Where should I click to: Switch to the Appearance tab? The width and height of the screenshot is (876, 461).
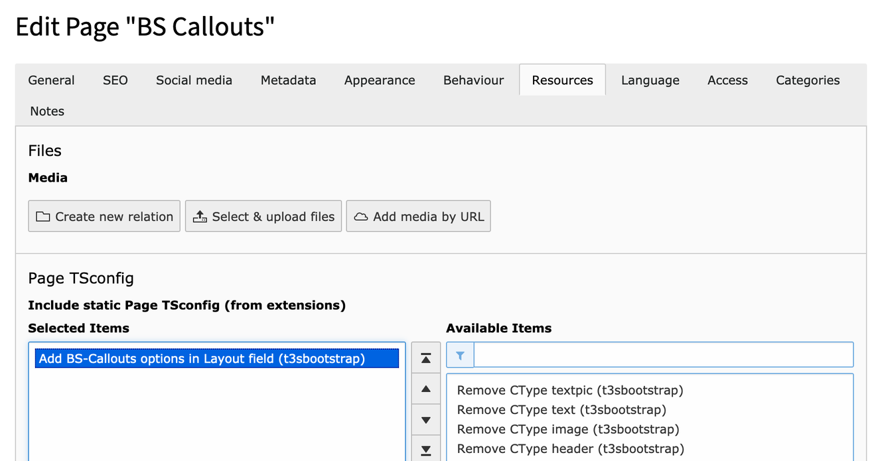click(x=380, y=80)
